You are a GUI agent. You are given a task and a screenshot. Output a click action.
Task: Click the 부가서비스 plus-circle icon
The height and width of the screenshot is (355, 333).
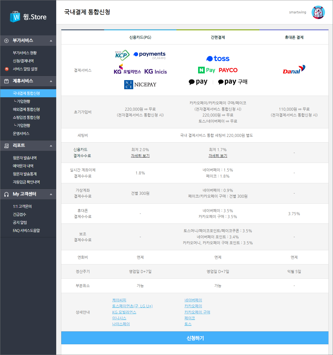tap(6, 41)
